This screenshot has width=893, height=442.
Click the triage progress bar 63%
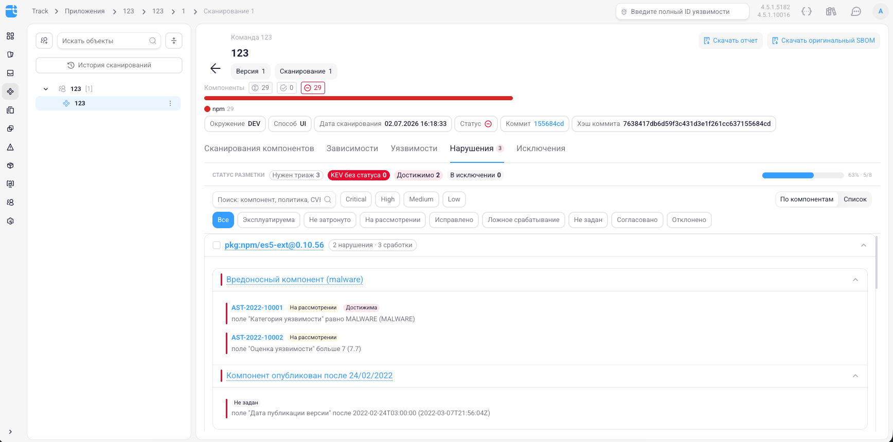[x=803, y=175]
